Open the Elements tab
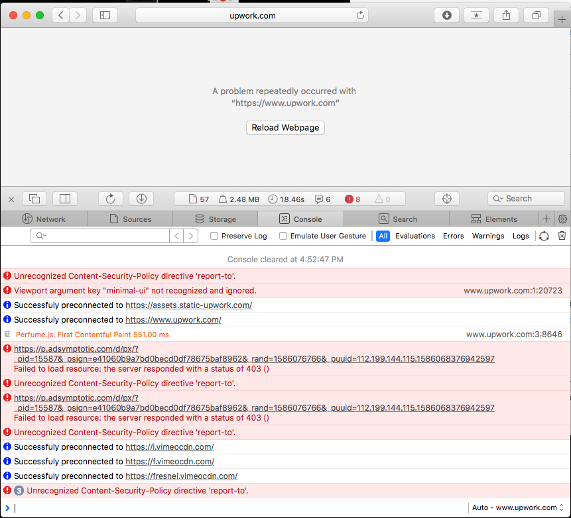The image size is (571, 518). pos(494,219)
